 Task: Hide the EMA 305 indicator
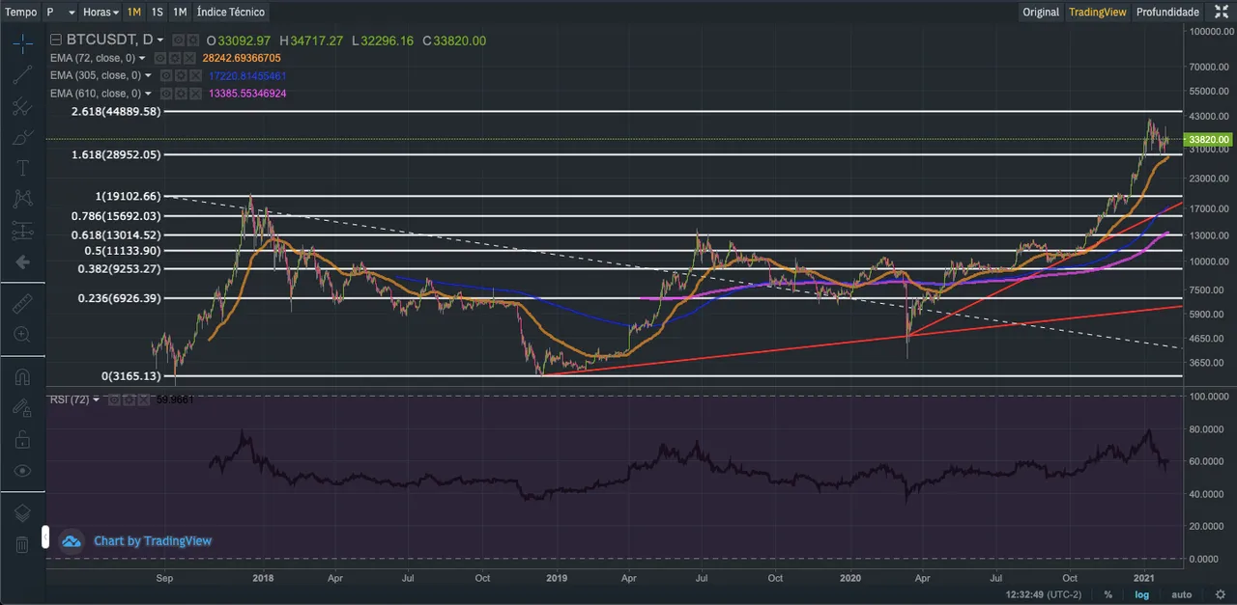click(166, 75)
